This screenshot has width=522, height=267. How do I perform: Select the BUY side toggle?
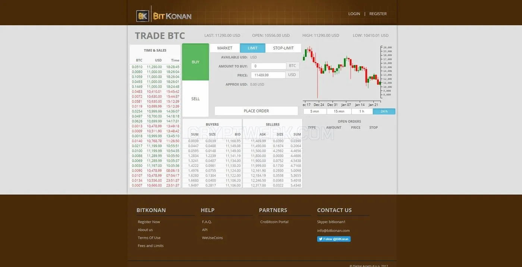(x=195, y=62)
